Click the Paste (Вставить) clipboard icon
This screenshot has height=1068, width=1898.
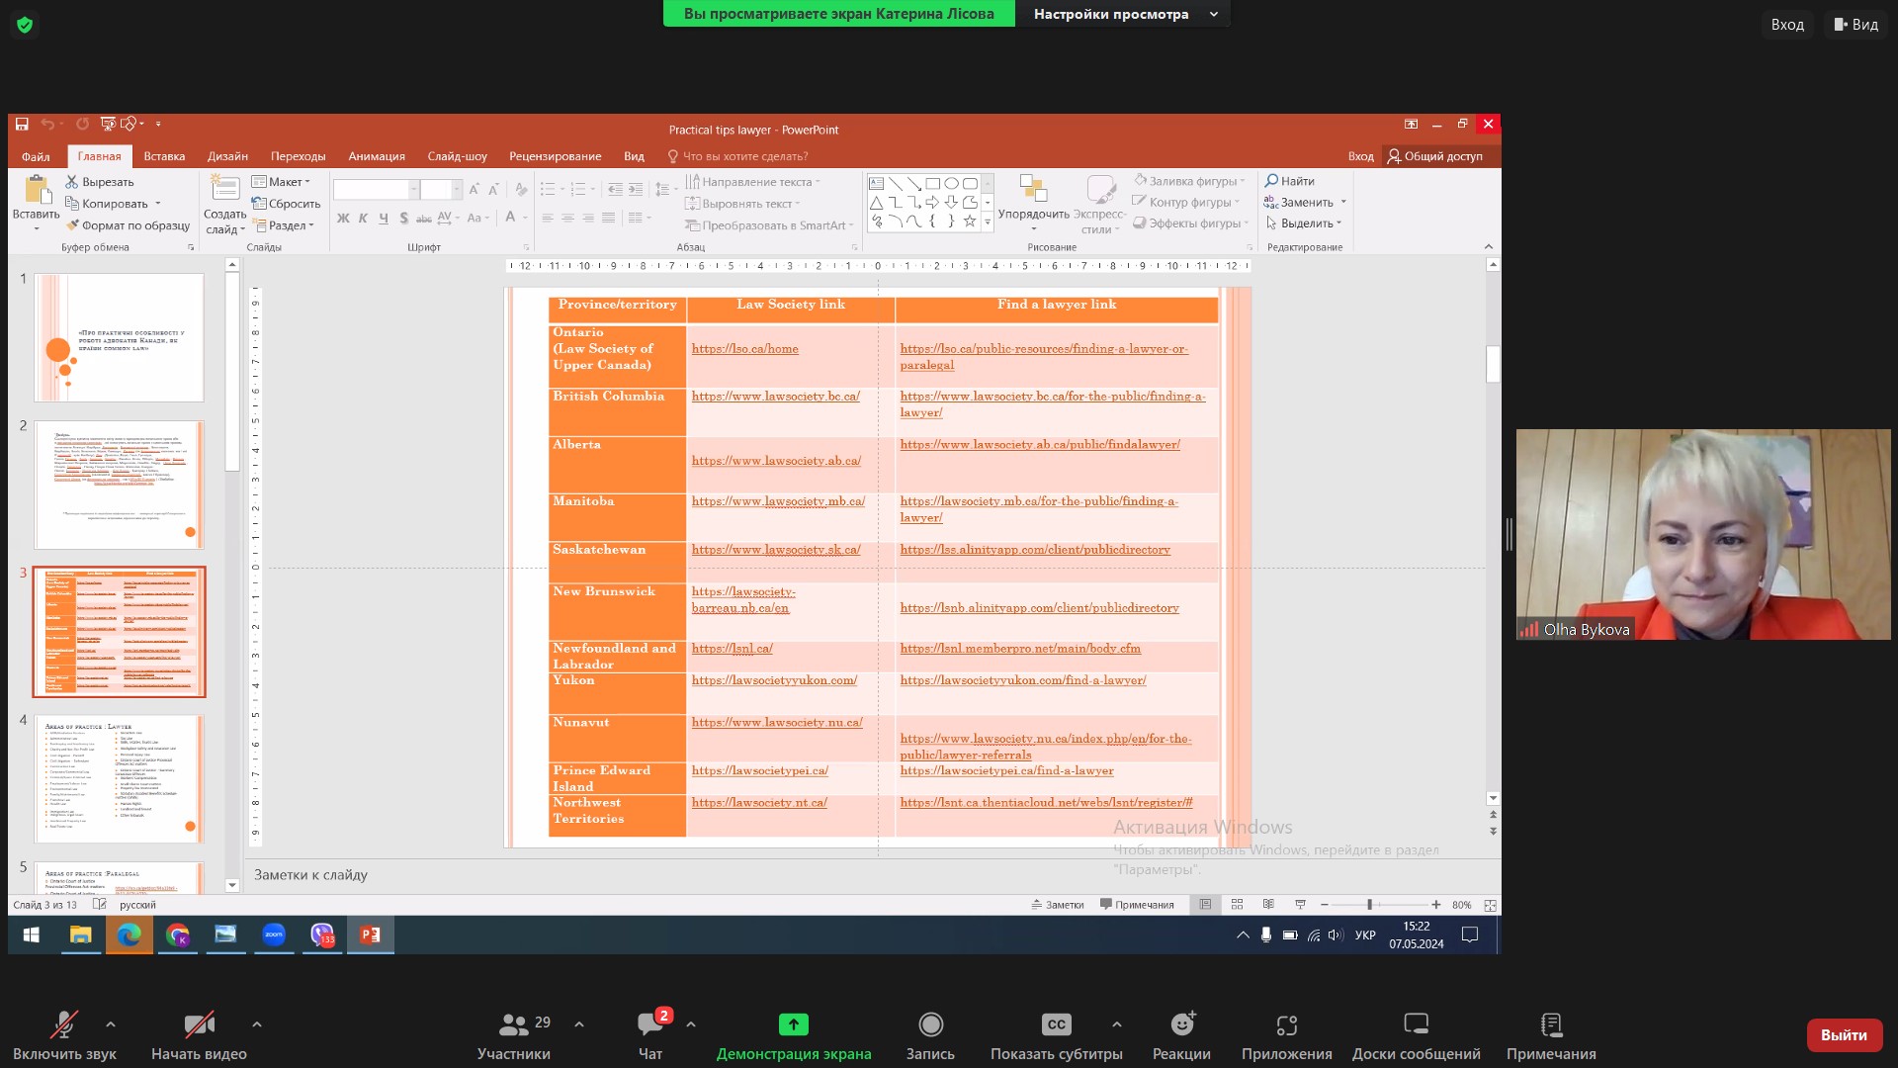tap(37, 190)
